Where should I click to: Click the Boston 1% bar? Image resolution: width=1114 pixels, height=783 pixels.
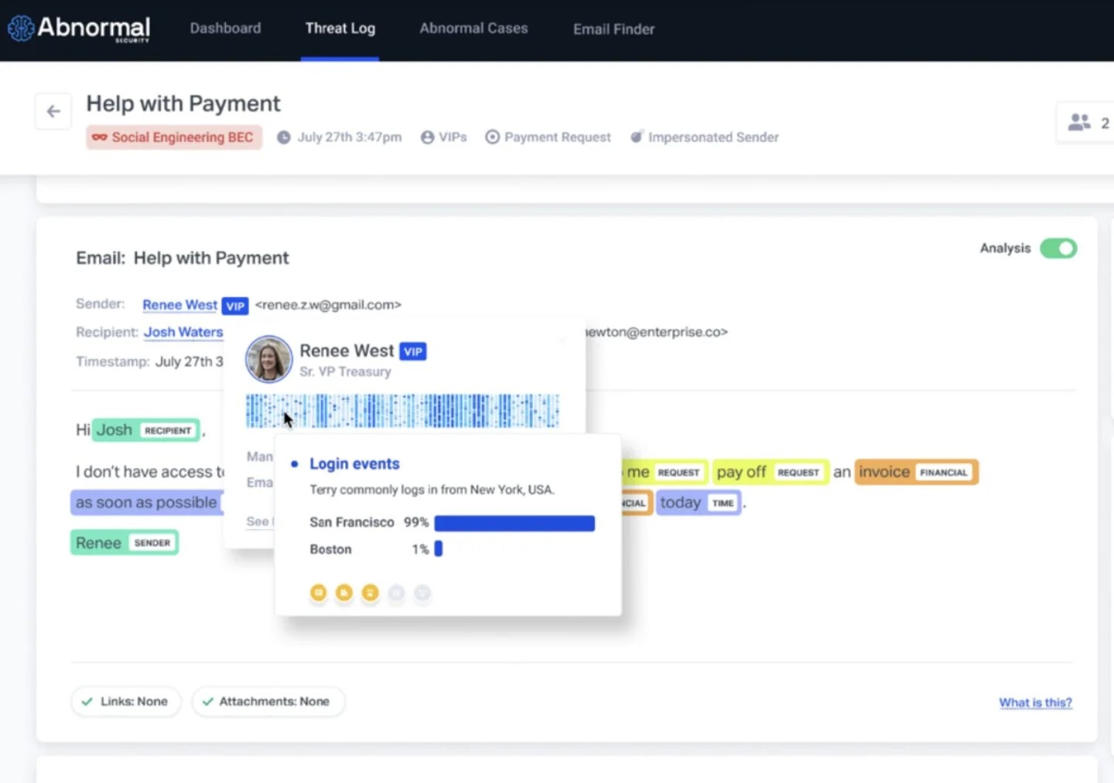pos(439,549)
